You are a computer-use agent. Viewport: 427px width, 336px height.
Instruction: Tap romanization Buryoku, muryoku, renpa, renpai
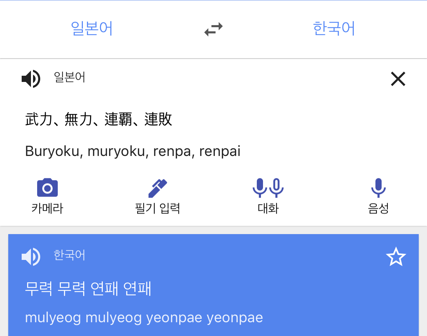tap(133, 151)
